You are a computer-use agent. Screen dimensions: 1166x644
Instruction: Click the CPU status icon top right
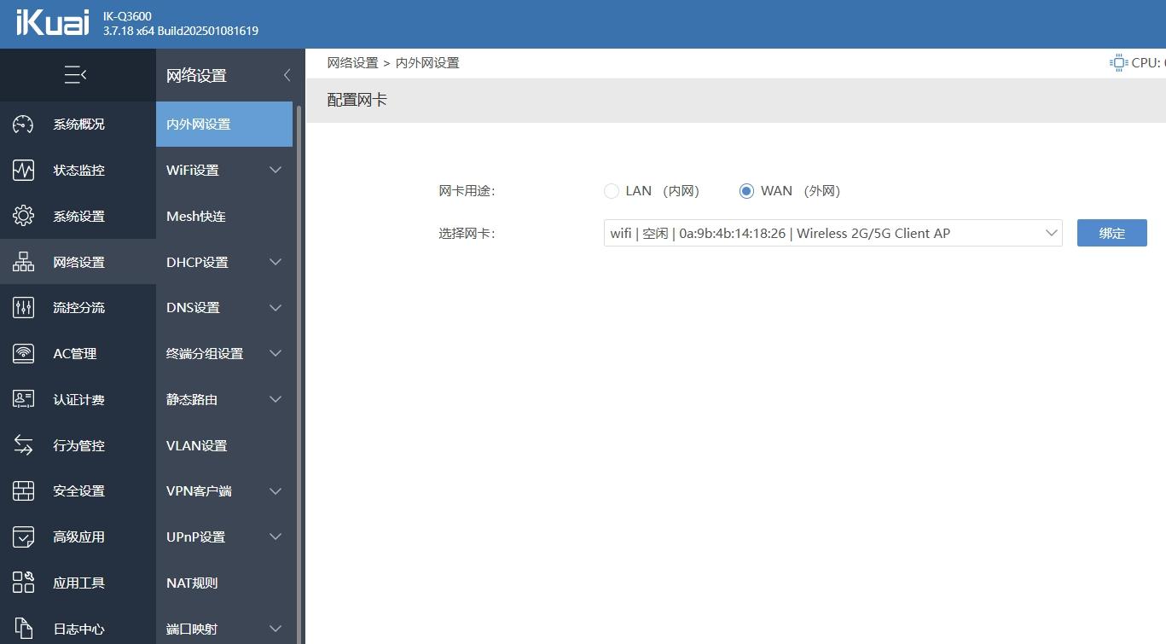pyautogui.click(x=1117, y=61)
